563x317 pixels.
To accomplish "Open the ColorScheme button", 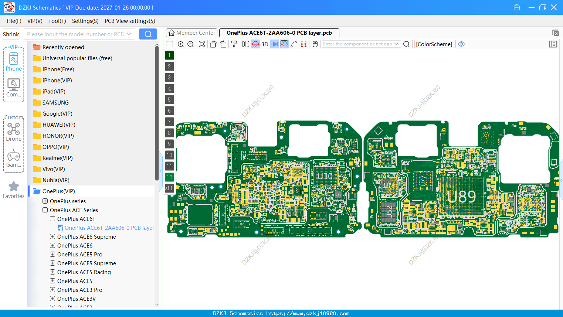I will tap(434, 44).
